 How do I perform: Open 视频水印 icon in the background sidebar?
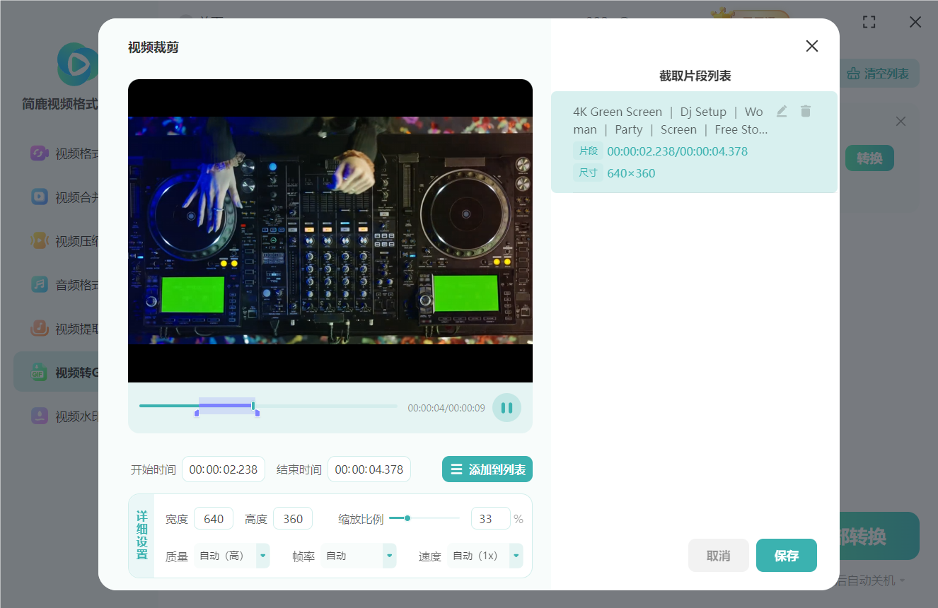point(40,416)
